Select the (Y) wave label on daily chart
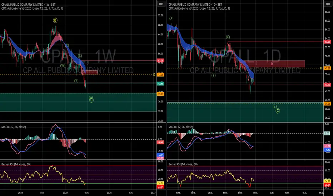Screen dimensions: 333x196 [213, 75]
